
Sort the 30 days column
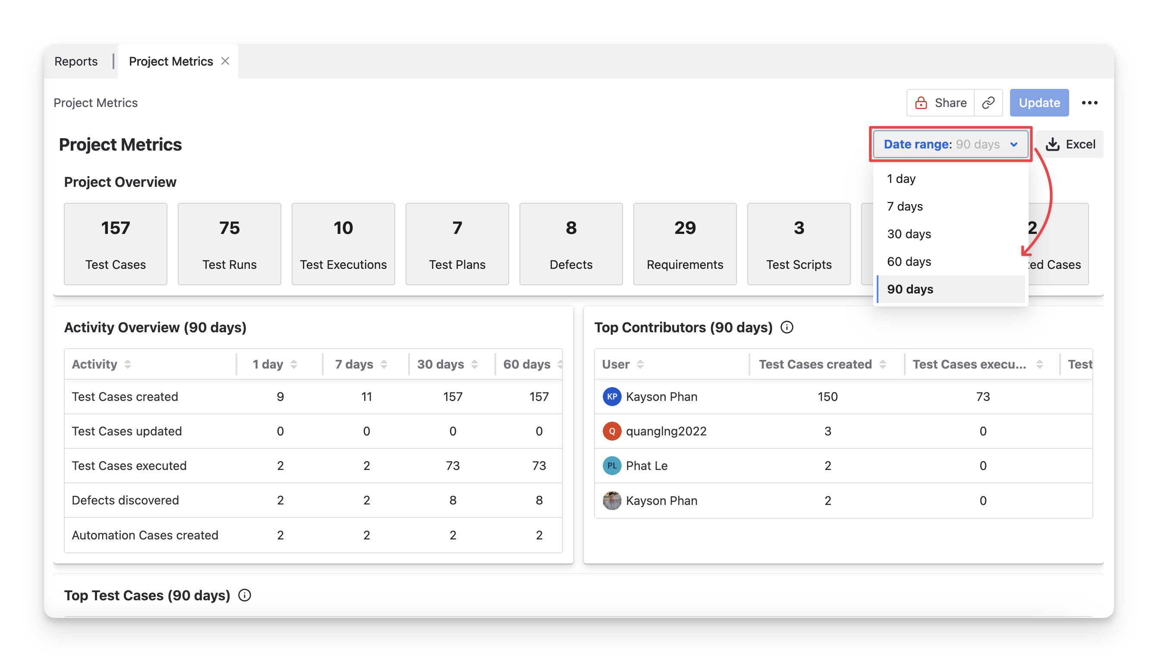tap(475, 364)
